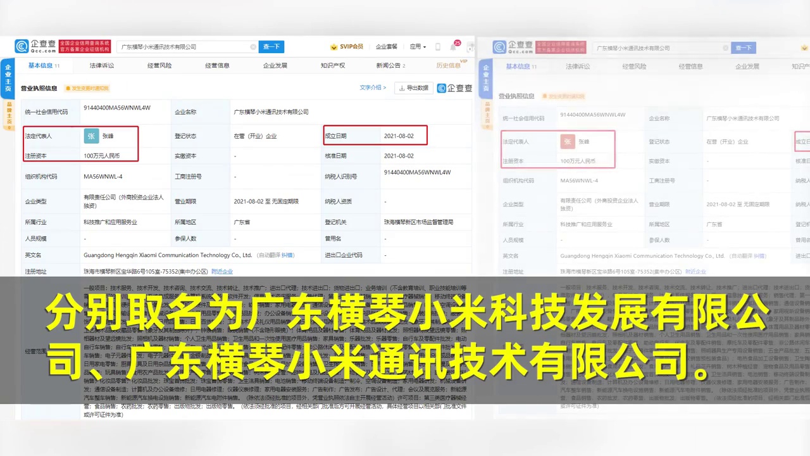Select the 法律诉讼 tab in the left panel
Image resolution: width=810 pixels, height=456 pixels.
pos(102,65)
